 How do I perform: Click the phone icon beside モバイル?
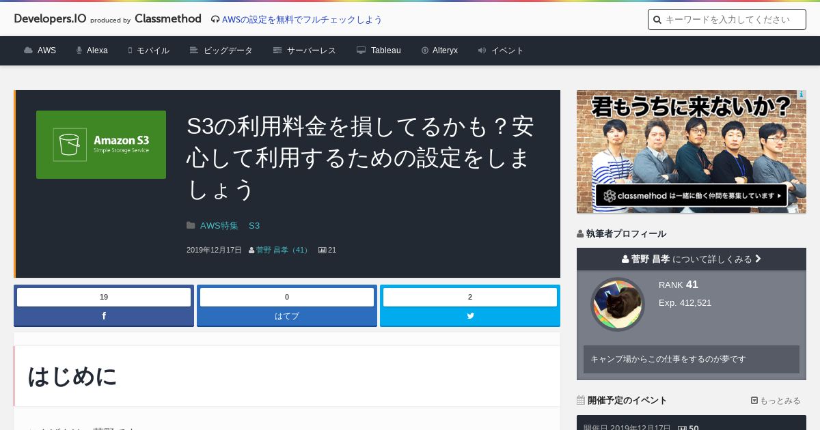[130, 51]
